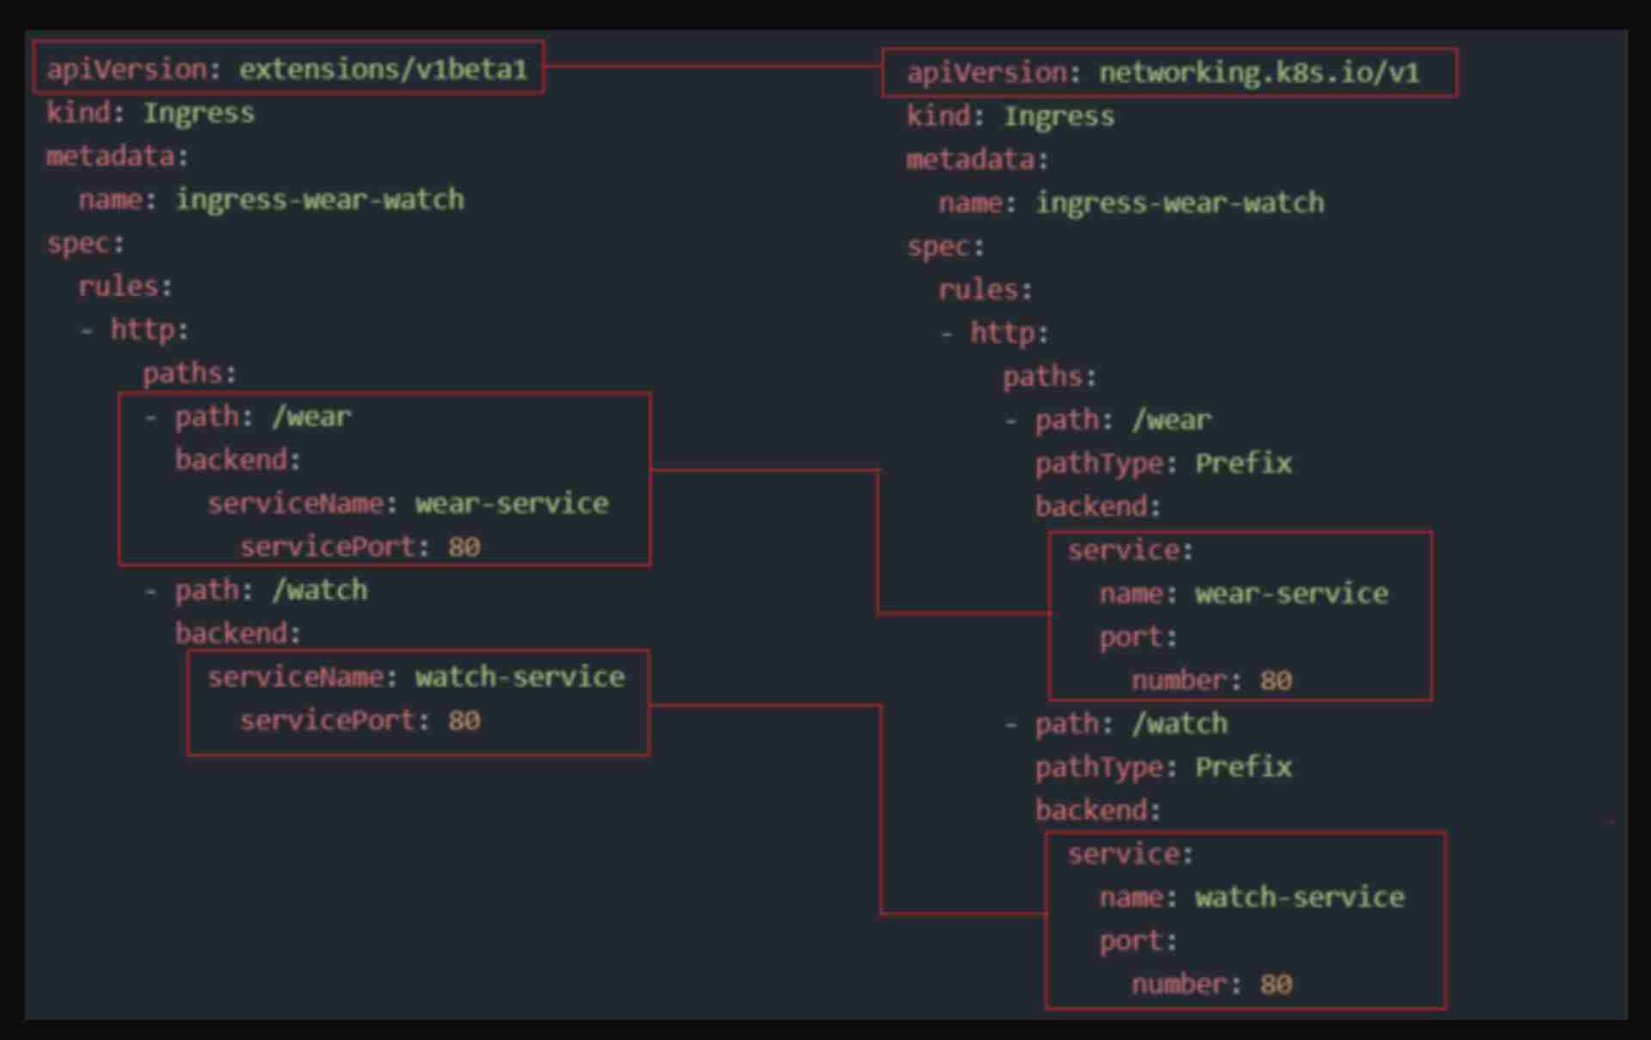Select 'kind: Ingress' in the extensions/v1beta1 manifest

click(150, 113)
